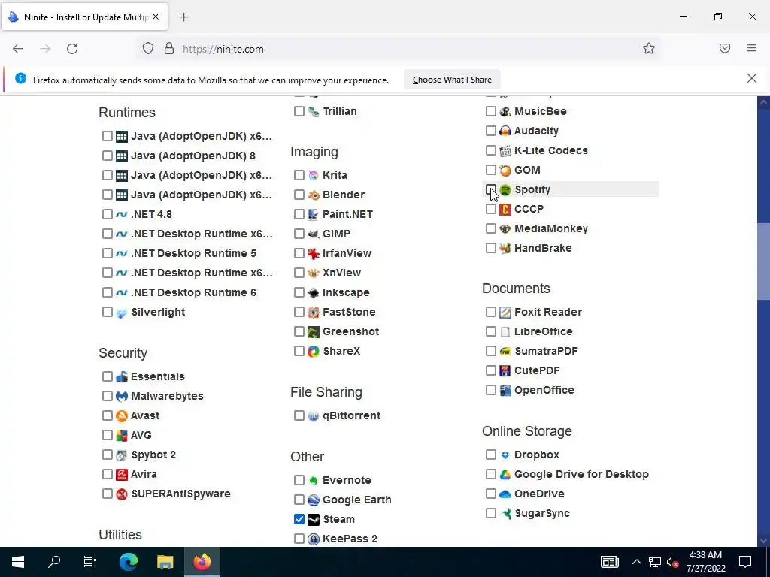Click the Avast app icon
Screen dimensions: 770x577
[x=122, y=415]
